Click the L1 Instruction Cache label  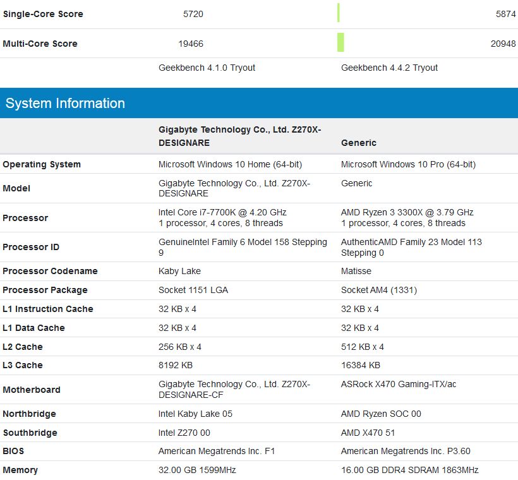tap(48, 309)
